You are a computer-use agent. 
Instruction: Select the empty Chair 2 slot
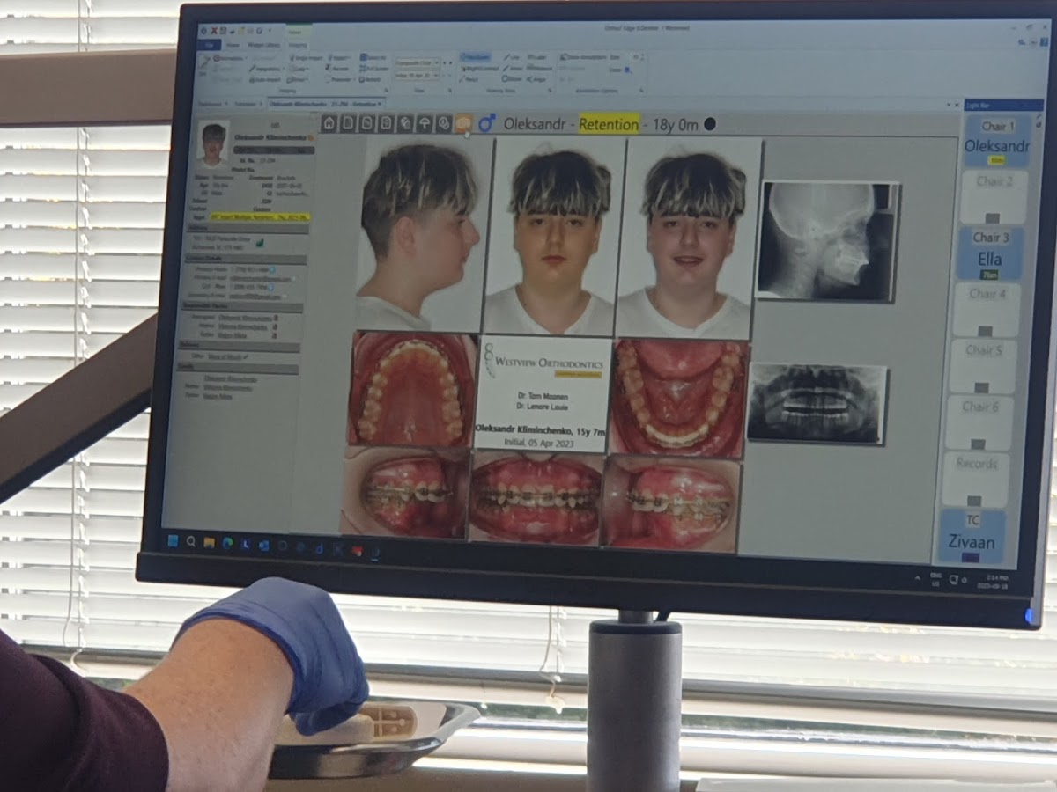[x=994, y=197]
